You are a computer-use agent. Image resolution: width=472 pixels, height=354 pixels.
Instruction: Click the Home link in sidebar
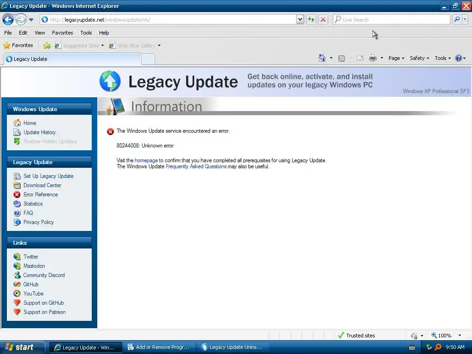[x=30, y=123]
